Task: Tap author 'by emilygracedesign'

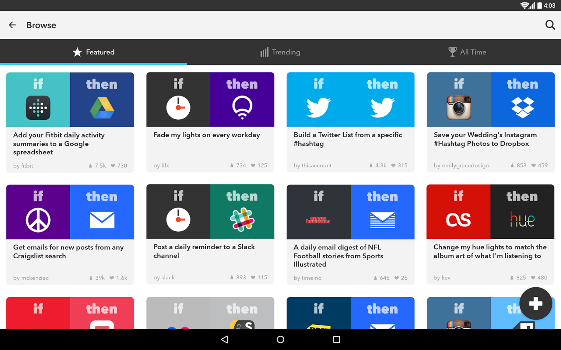Action: 461,165
